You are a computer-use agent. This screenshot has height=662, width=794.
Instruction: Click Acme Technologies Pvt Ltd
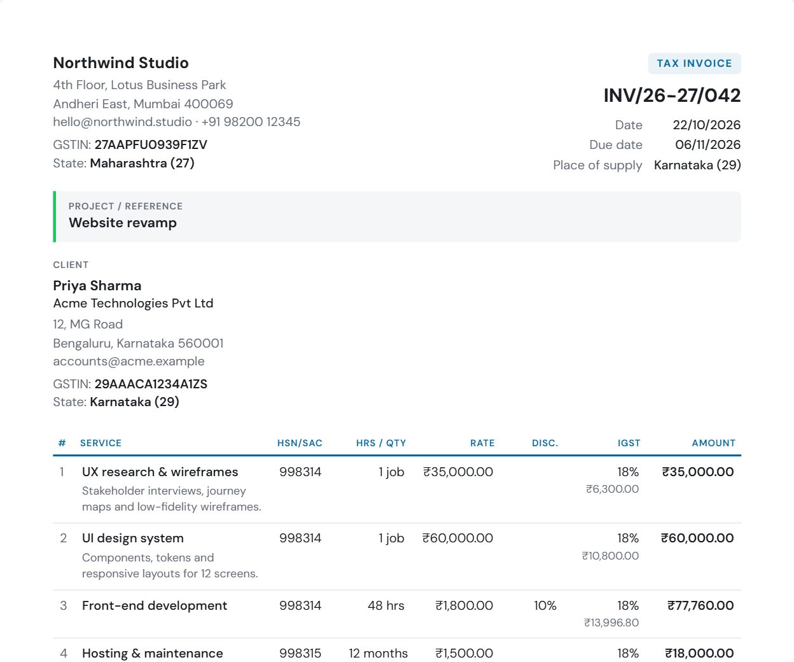(133, 303)
